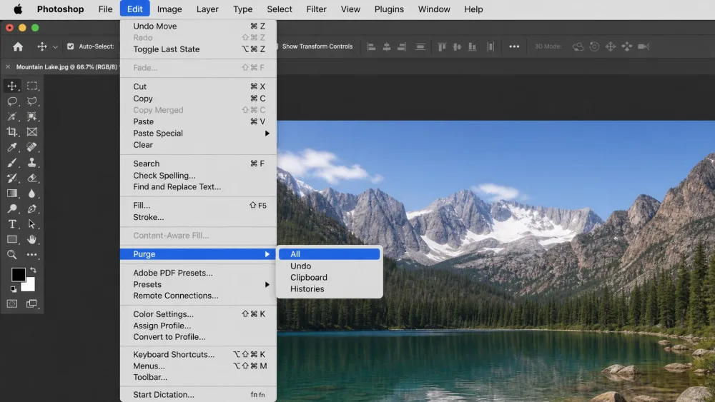Open the Apple menu

[x=18, y=9]
